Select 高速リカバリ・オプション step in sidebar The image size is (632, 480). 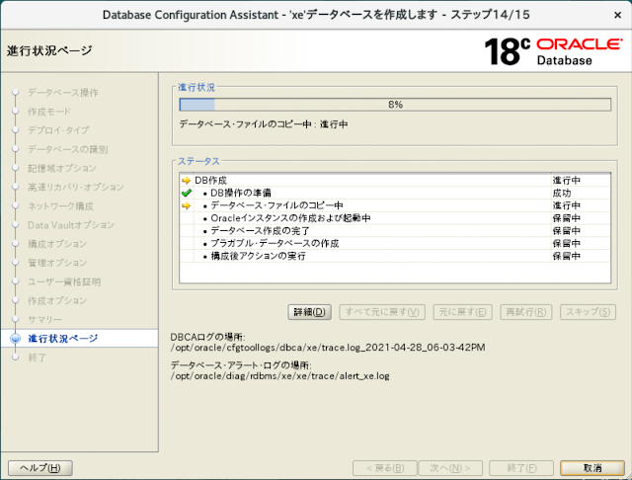pos(76,188)
